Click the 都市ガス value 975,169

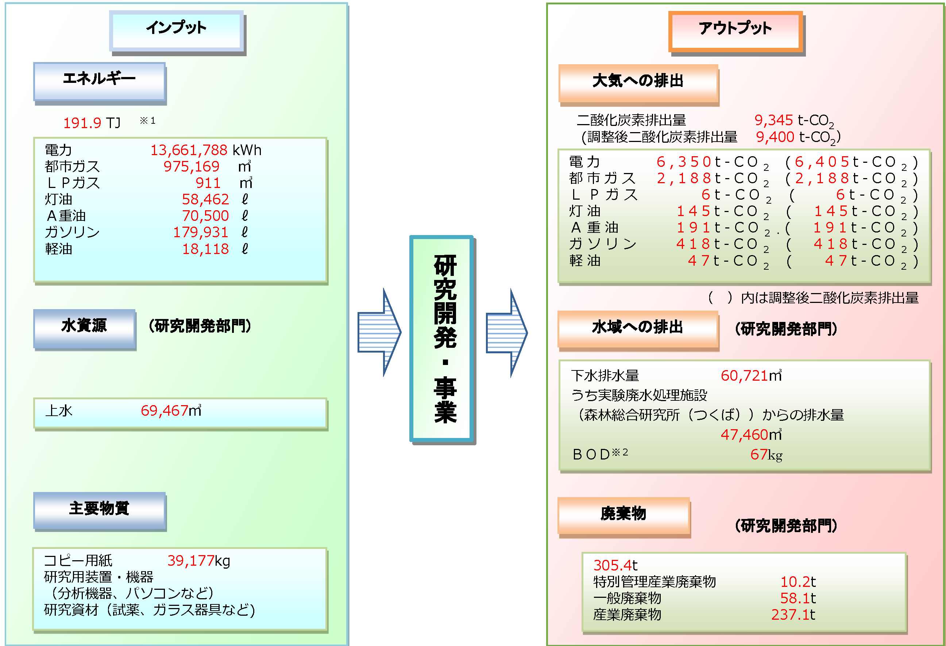pyautogui.click(x=191, y=166)
